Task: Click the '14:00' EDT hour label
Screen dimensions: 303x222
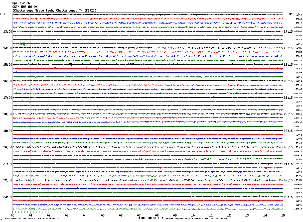Action: pos(8,48)
